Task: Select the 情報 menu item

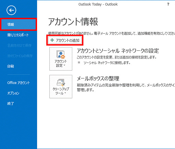Action: click(x=19, y=24)
